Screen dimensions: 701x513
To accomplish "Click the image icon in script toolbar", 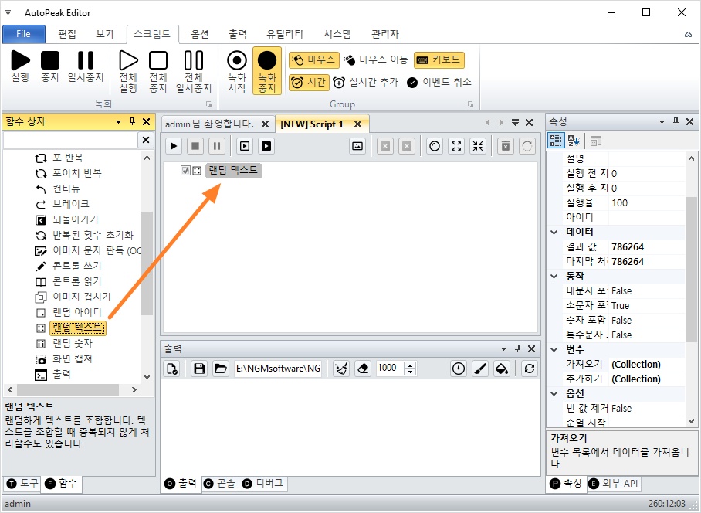I will pyautogui.click(x=357, y=146).
